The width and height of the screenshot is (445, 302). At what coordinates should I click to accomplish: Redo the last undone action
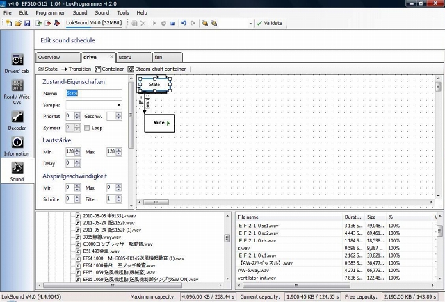pyautogui.click(x=193, y=23)
